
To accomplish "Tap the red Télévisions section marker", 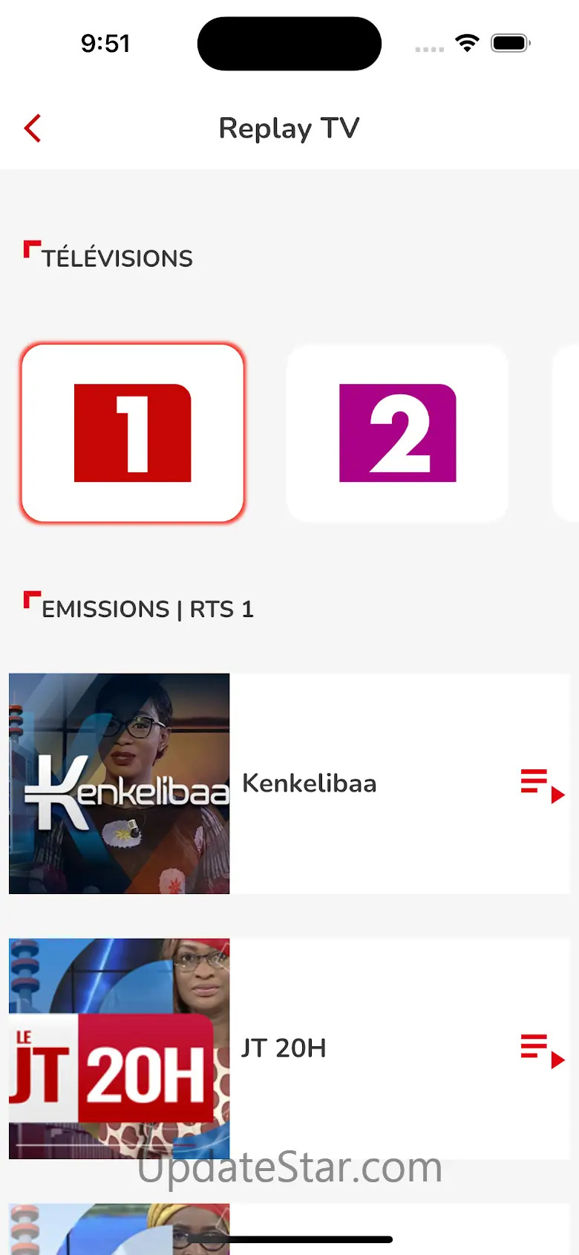I will coord(32,249).
